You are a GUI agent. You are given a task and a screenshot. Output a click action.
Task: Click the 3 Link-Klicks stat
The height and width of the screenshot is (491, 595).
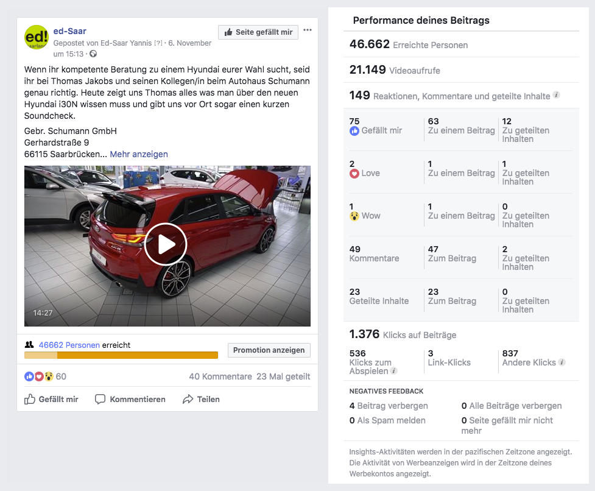pos(449,358)
